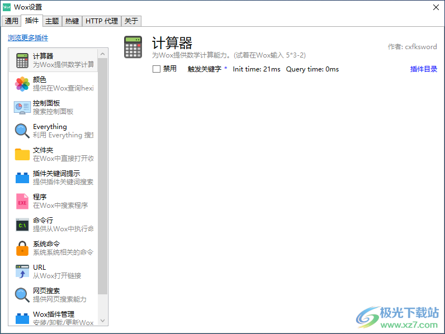The image size is (445, 334).
Task: Click the Init time: 21ms text
Action: [257, 69]
